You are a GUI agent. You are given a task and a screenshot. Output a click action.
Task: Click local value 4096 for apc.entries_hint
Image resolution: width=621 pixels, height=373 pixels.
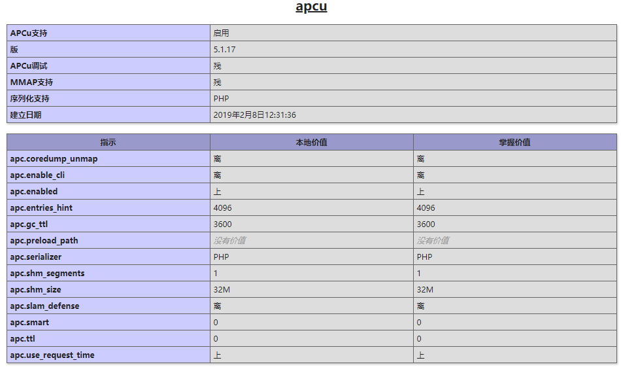tap(222, 207)
